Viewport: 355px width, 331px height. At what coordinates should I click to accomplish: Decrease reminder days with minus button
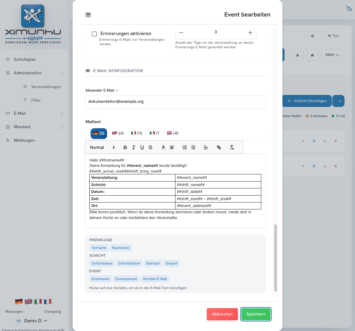[x=181, y=33]
